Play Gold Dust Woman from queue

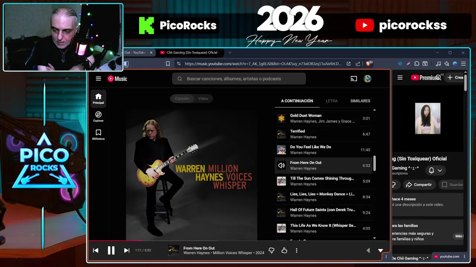pos(324,118)
